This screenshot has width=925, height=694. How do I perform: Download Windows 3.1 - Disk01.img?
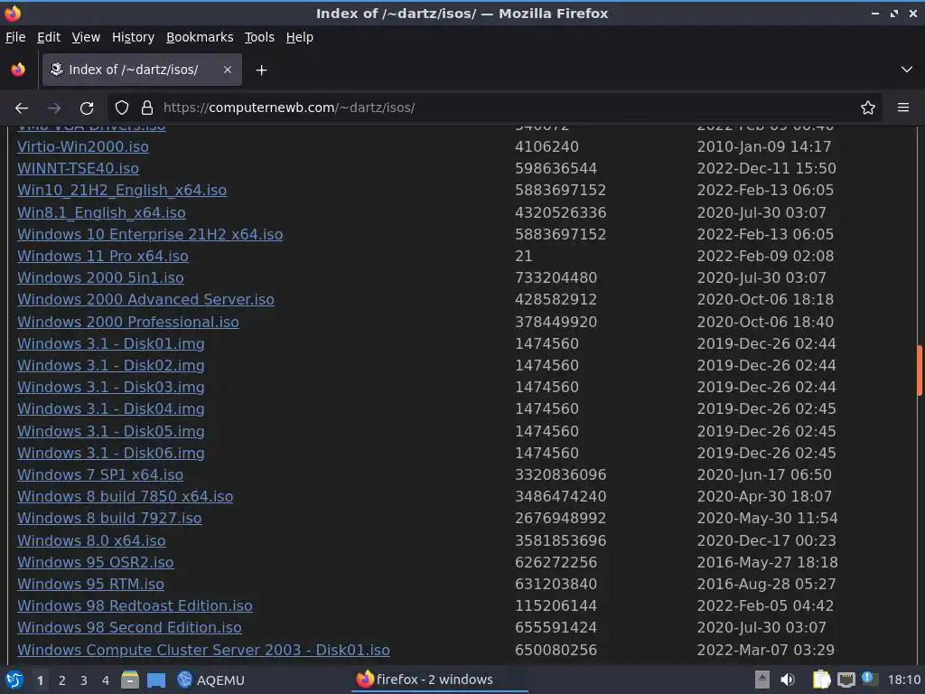coord(111,344)
